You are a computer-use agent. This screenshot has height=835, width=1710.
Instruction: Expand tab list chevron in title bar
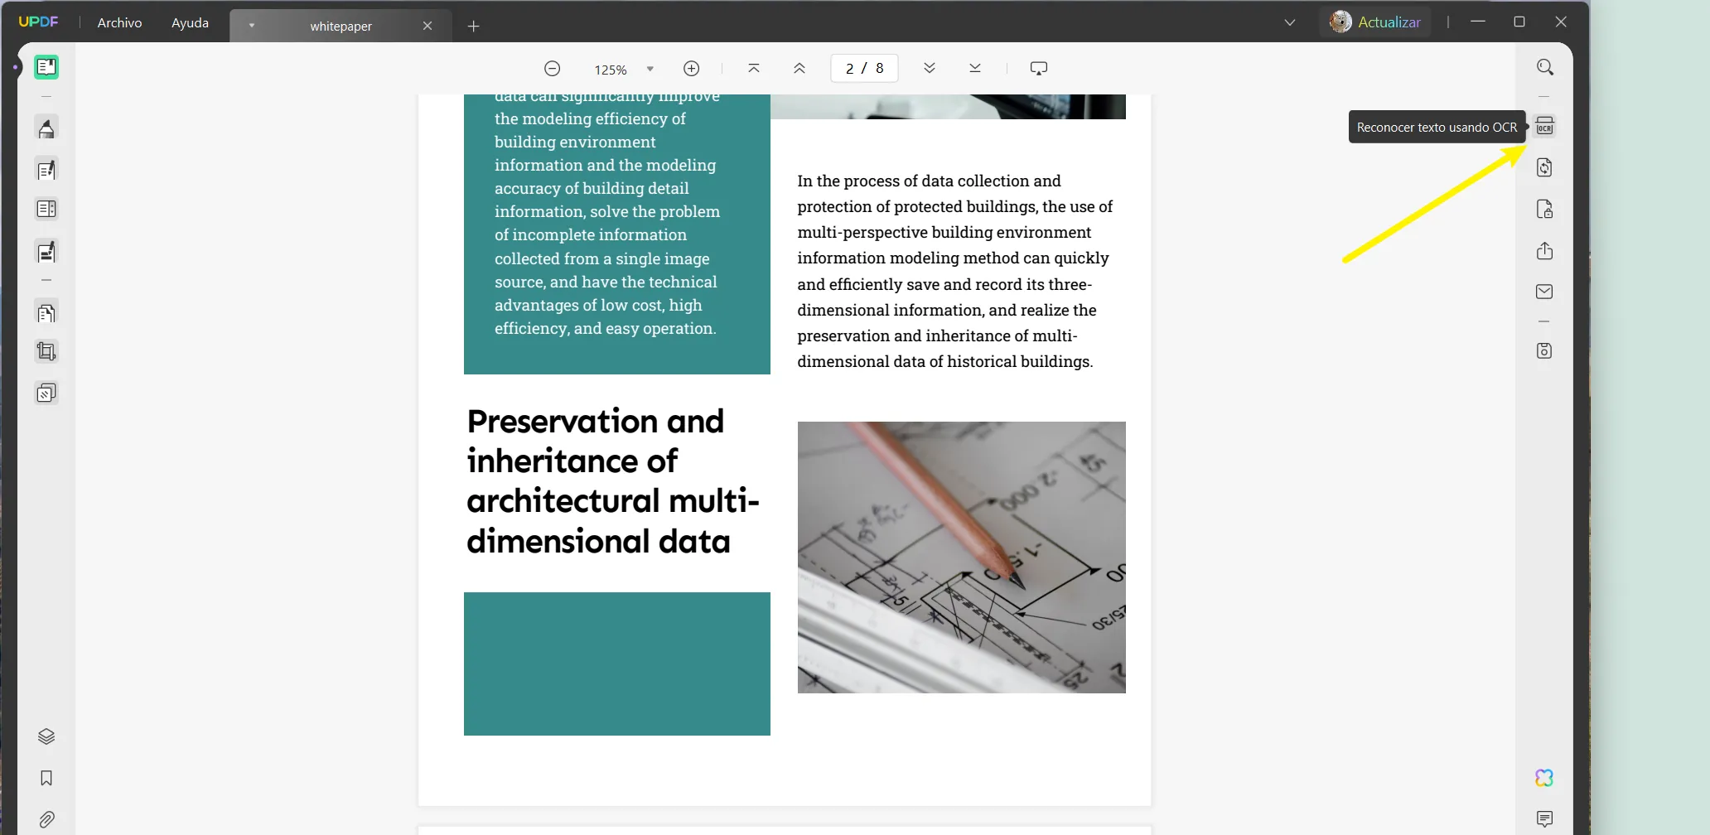click(1290, 22)
